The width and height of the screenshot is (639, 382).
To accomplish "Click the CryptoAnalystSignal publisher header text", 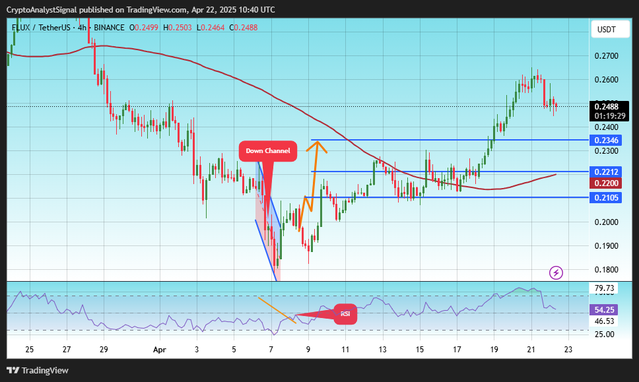I will 141,10.
